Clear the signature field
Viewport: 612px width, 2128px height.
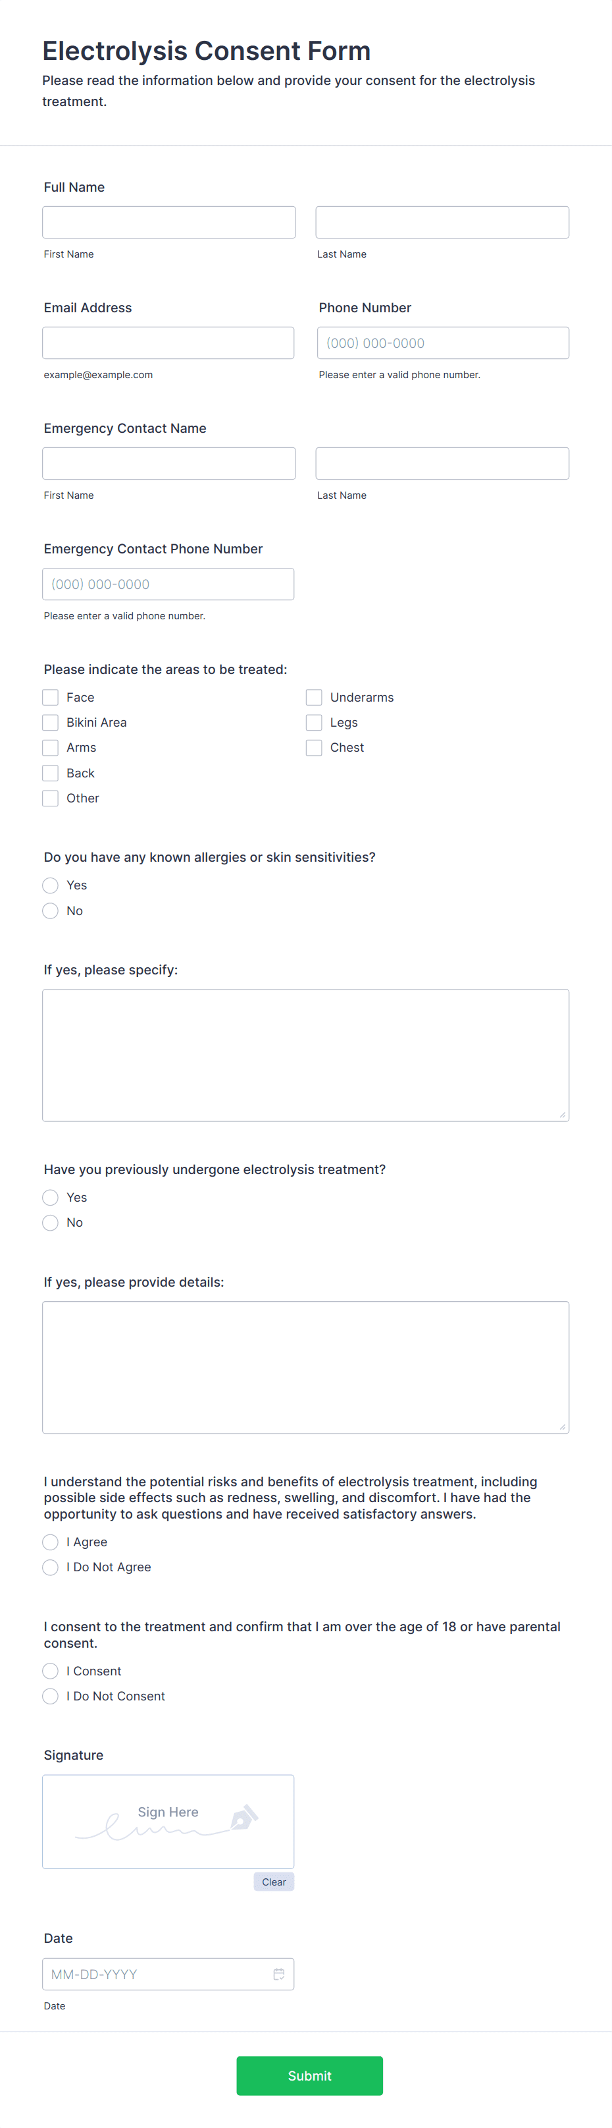coord(273,1882)
